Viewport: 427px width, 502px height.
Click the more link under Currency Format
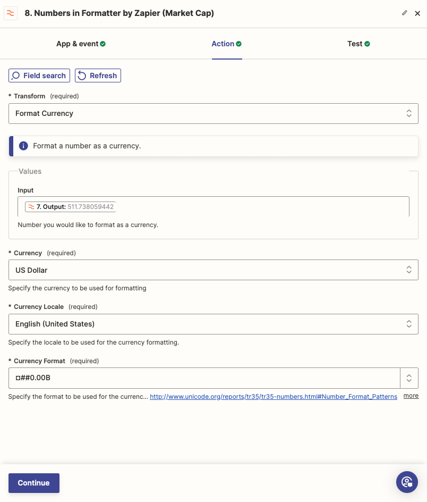click(x=411, y=396)
